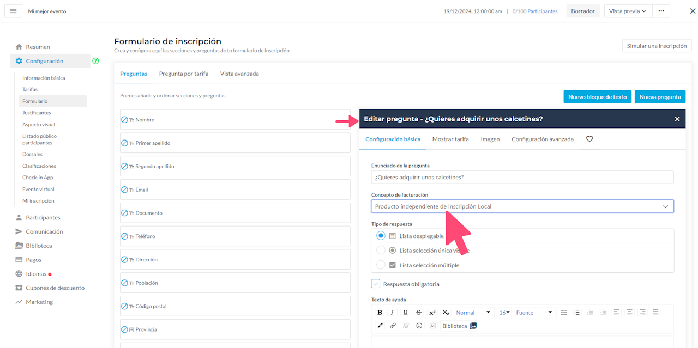
Task: Click the green help icon beside Configuración
Action: click(x=96, y=61)
